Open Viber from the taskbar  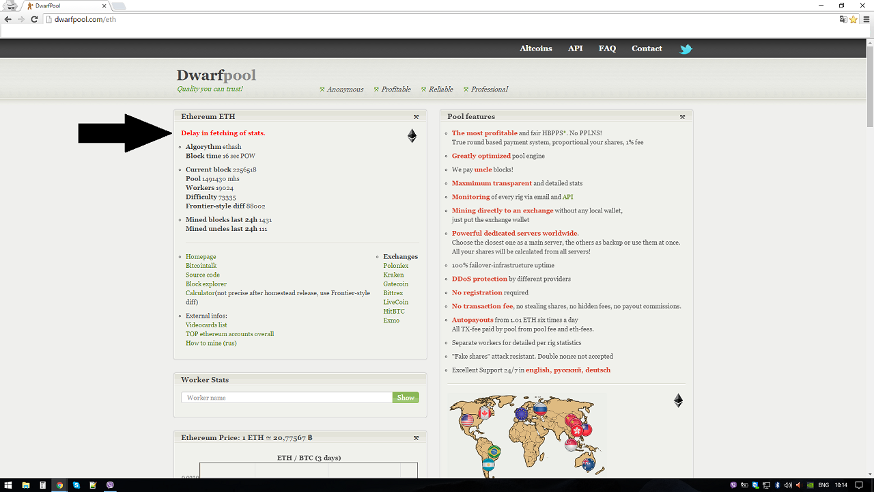pos(111,485)
